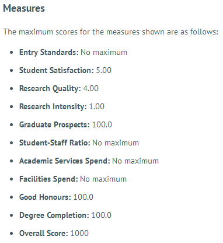Select the Academic Services Spend label

click(65, 161)
